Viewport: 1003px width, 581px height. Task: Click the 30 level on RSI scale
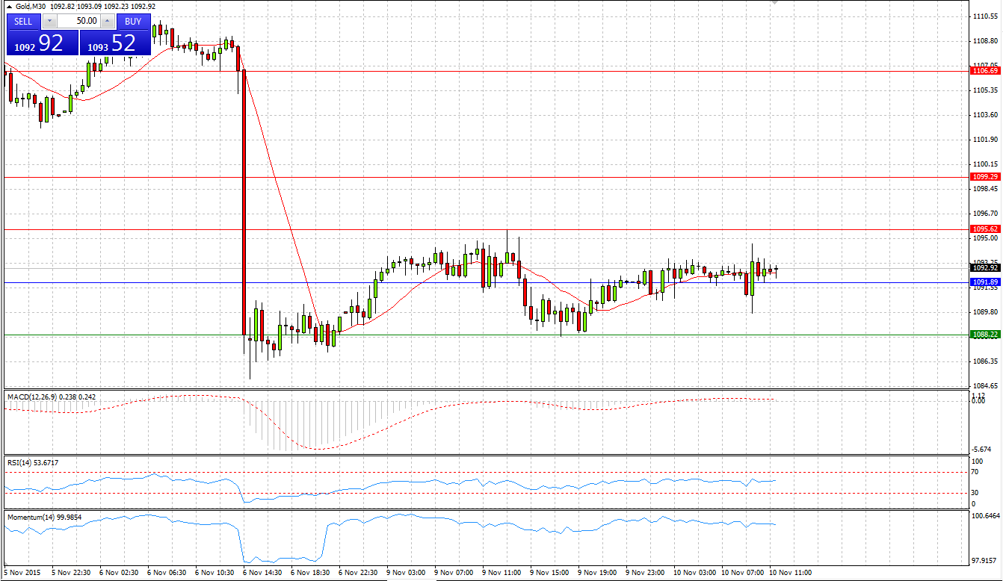pos(975,493)
